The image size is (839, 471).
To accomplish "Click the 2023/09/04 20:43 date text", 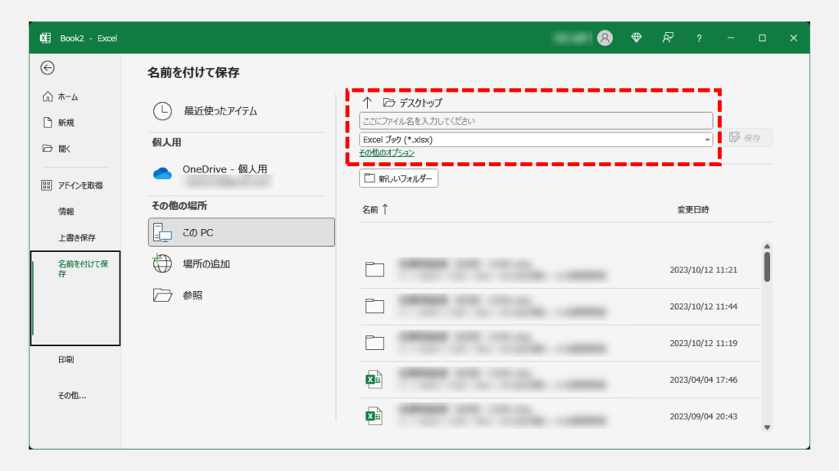I will 703,416.
